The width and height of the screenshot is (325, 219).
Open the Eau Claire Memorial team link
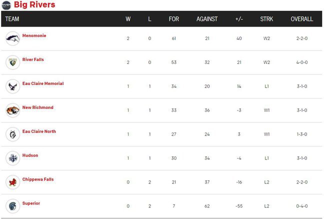[x=43, y=83]
